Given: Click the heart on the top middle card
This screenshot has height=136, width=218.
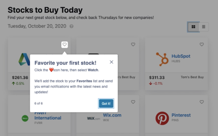Looking at the screenshot, I should point(133,44).
